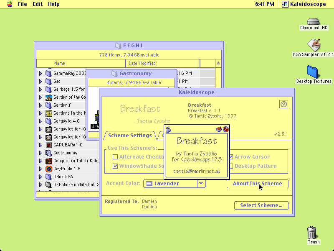Click the 4 items, 7.94 GB available text
The height and width of the screenshot is (251, 334).
tap(134, 82)
